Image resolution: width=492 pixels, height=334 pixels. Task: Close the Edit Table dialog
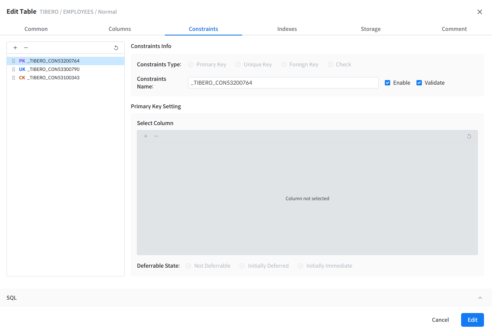(x=480, y=12)
